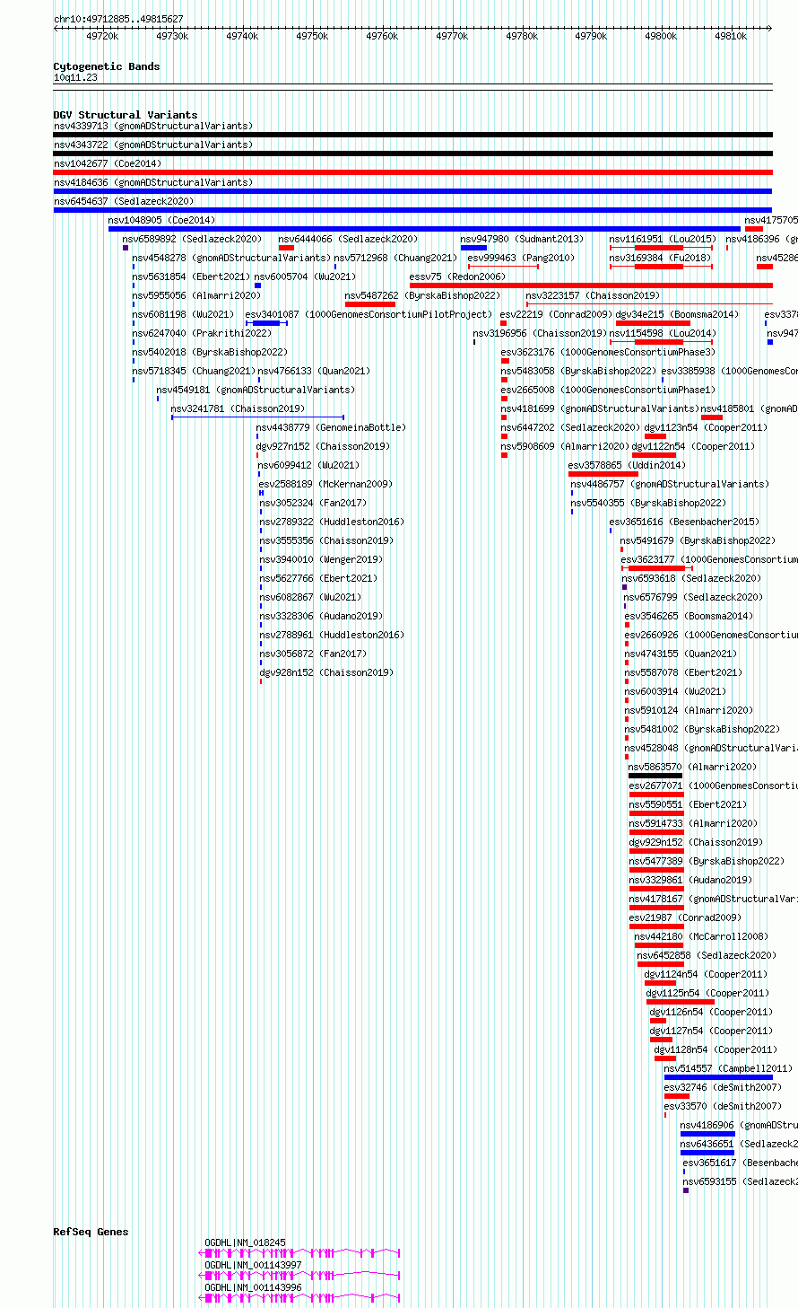
Task: Click nsv6447202 (Sedlazeck2020) variant
Action: (571, 427)
